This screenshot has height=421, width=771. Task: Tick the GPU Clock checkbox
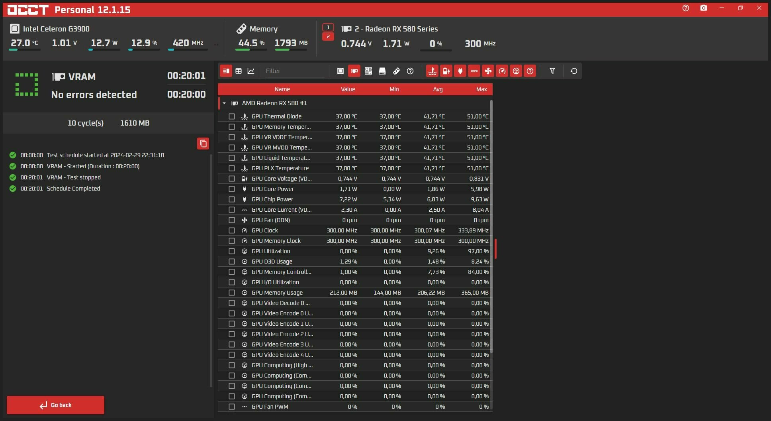click(232, 230)
